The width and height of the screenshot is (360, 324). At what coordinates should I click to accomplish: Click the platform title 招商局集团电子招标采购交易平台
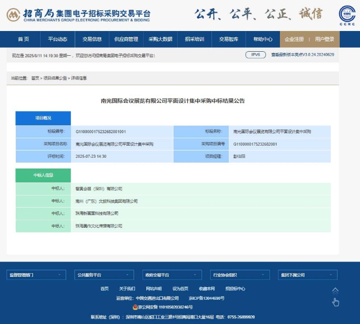click(87, 13)
